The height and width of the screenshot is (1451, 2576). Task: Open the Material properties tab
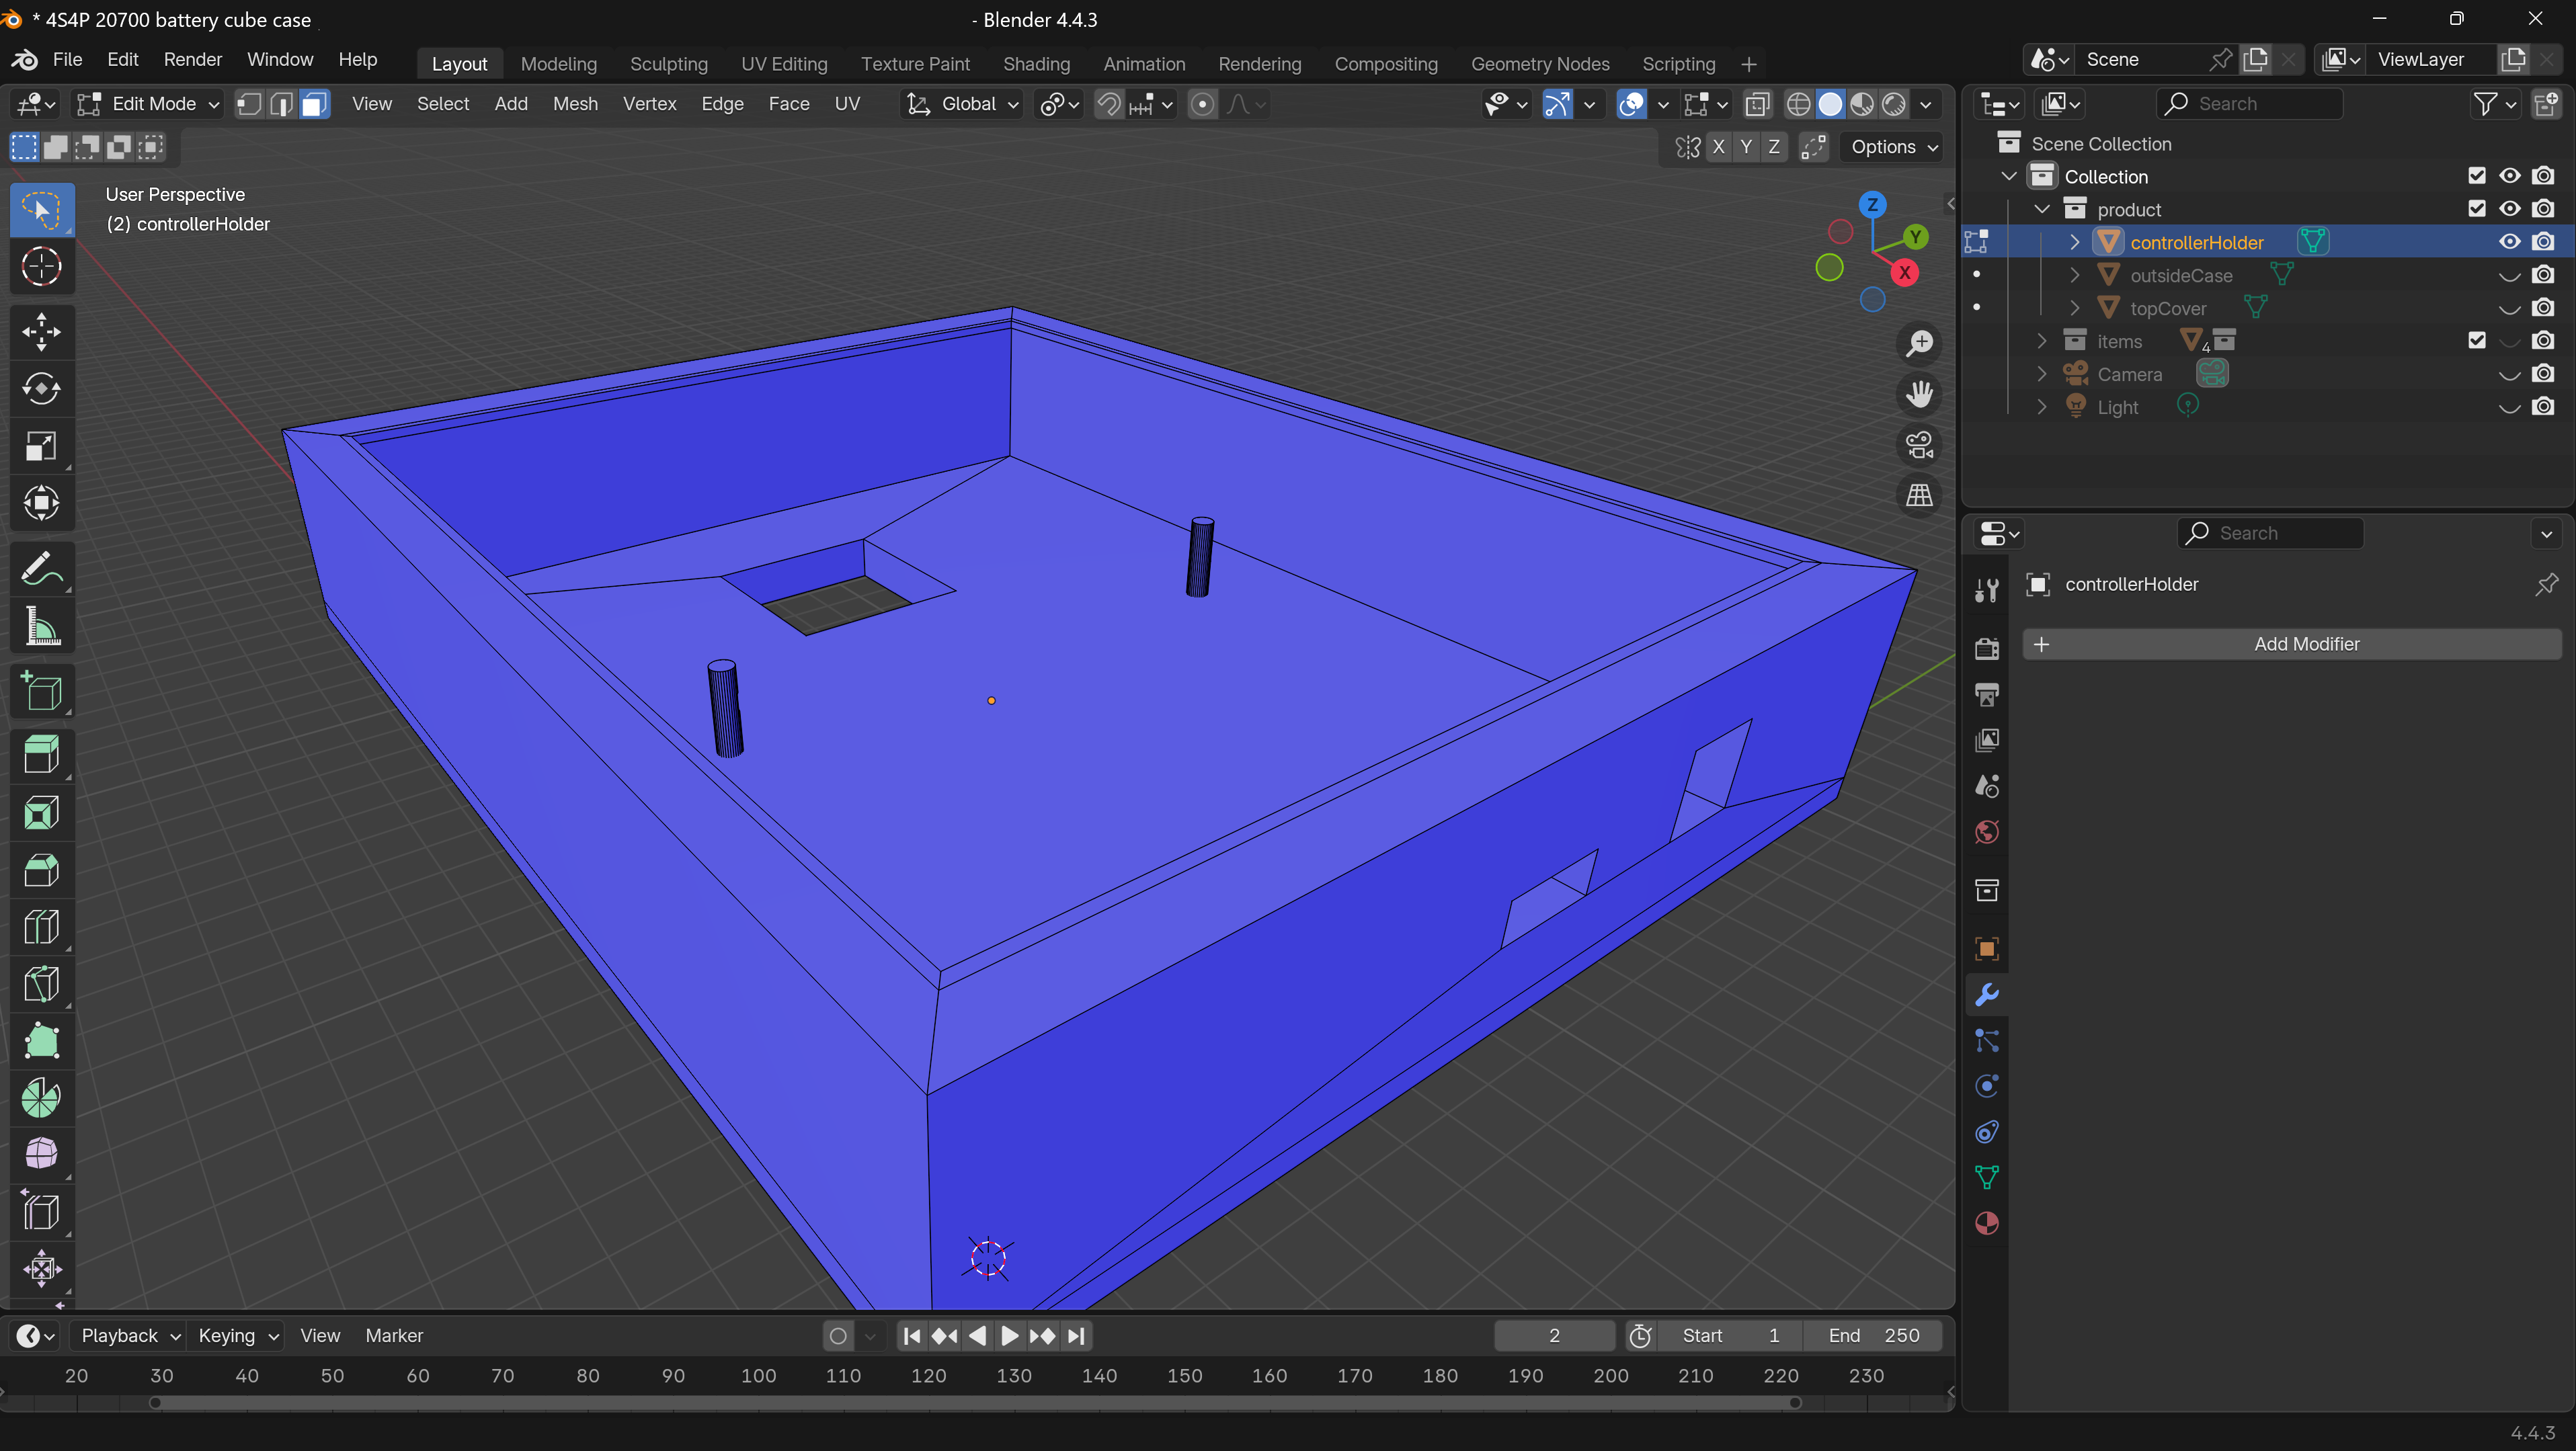[x=1987, y=1223]
